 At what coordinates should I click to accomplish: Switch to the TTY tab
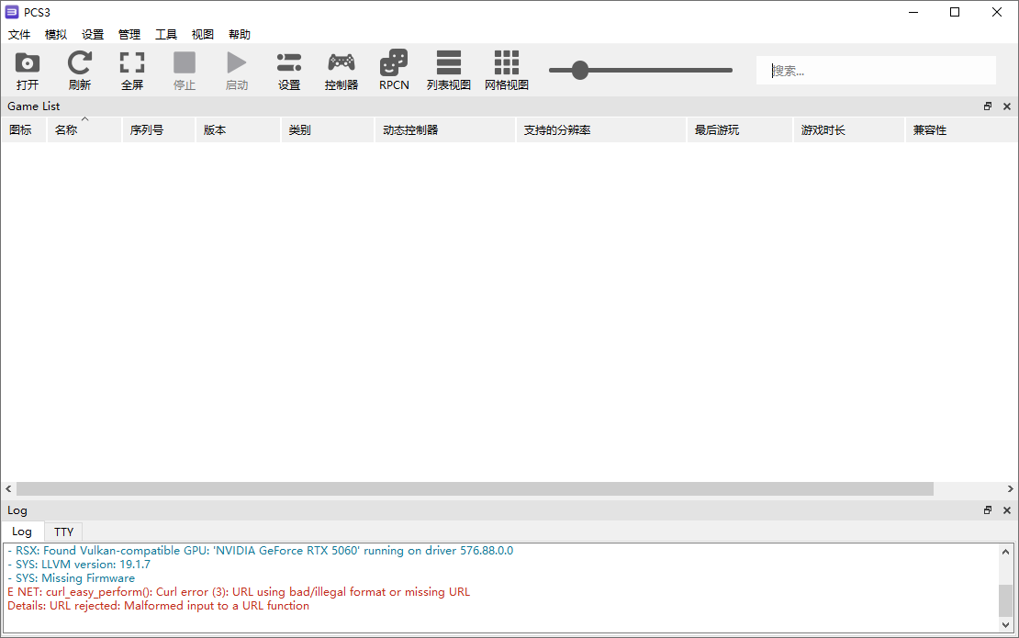[62, 532]
